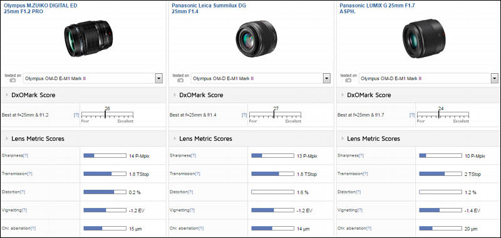This screenshot has height=238, width=501.
Task: Click camera icon under 'tested on' for Leica Summilux
Action: (x=180, y=81)
